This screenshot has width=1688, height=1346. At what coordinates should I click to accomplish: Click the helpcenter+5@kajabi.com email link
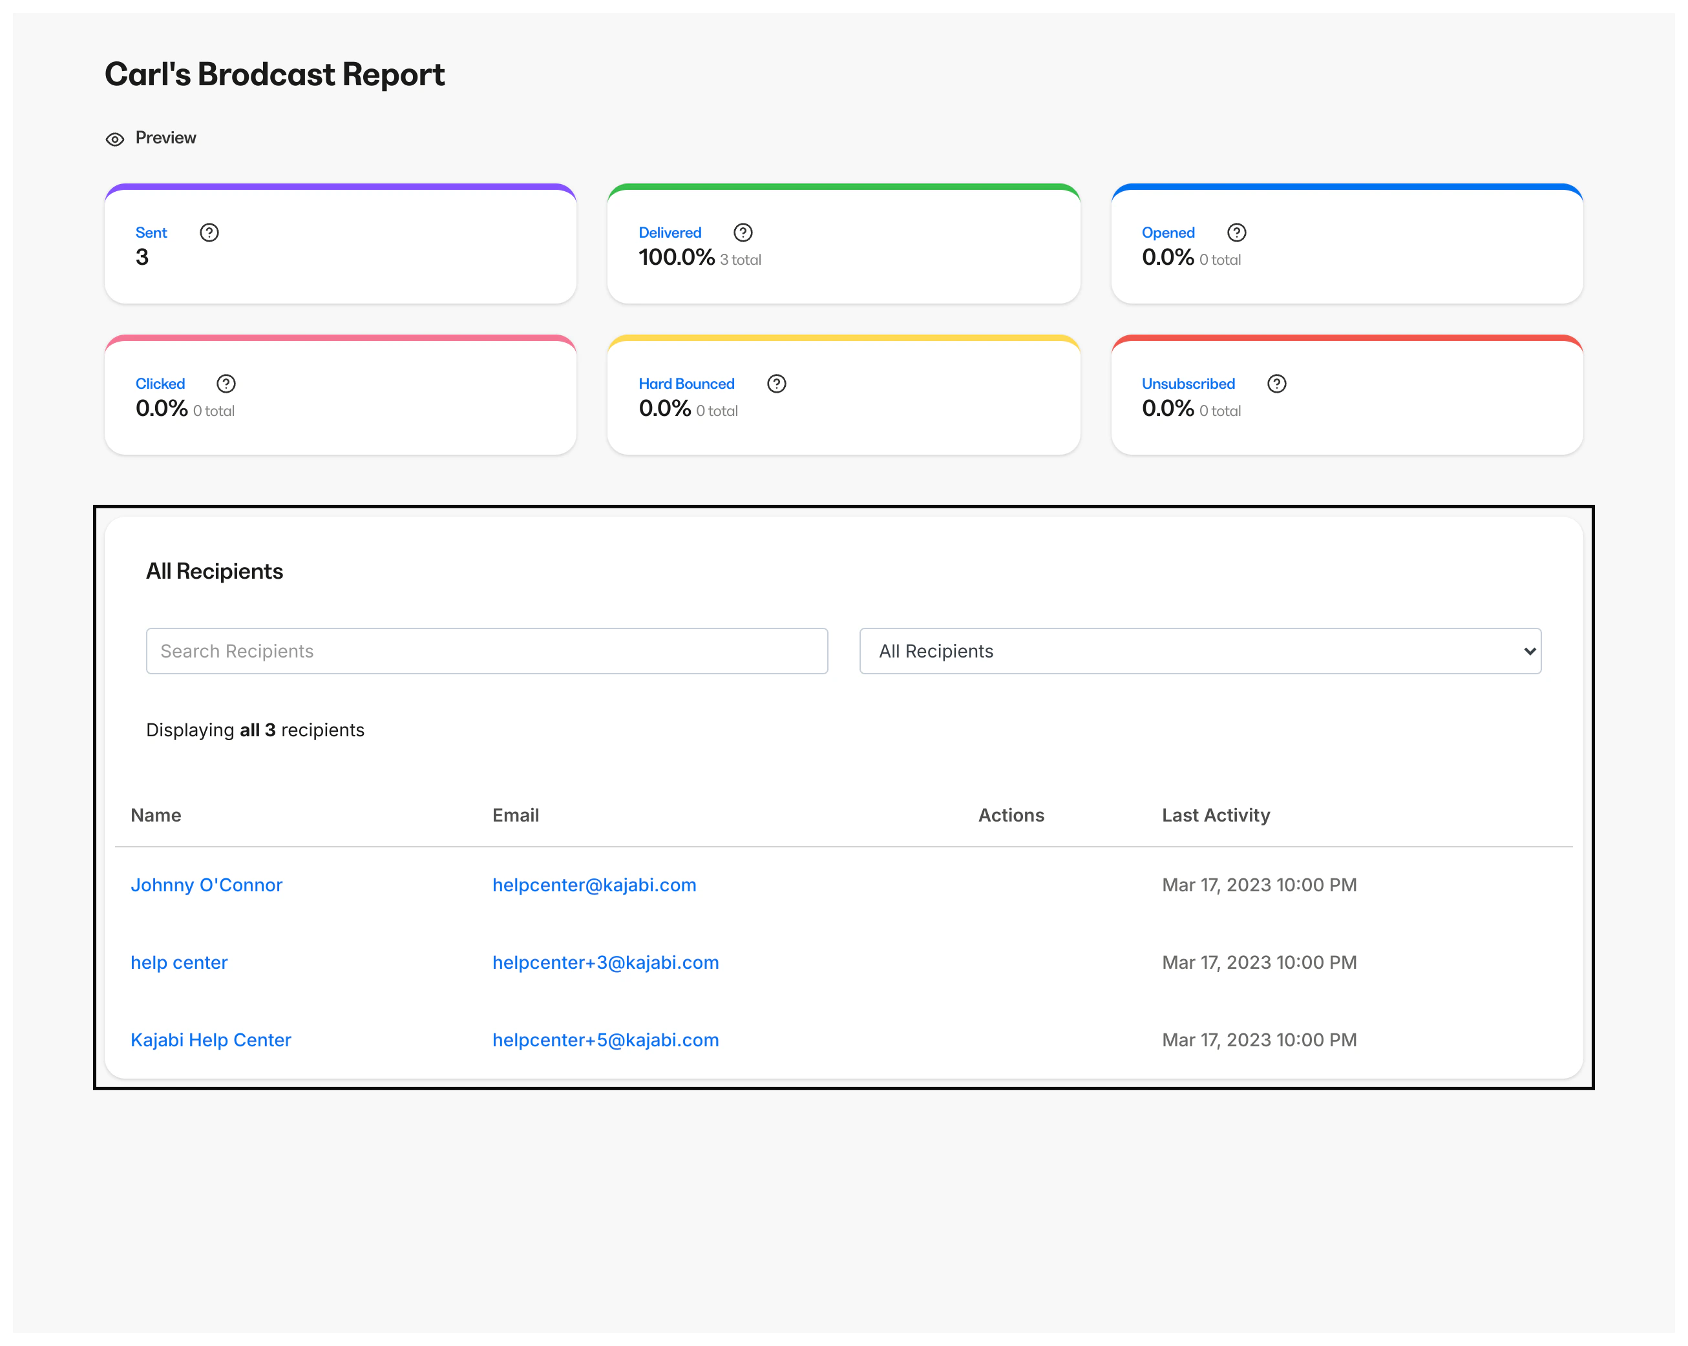pos(605,1039)
